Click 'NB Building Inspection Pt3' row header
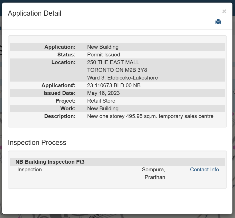This screenshot has width=235, height=218. point(117,162)
